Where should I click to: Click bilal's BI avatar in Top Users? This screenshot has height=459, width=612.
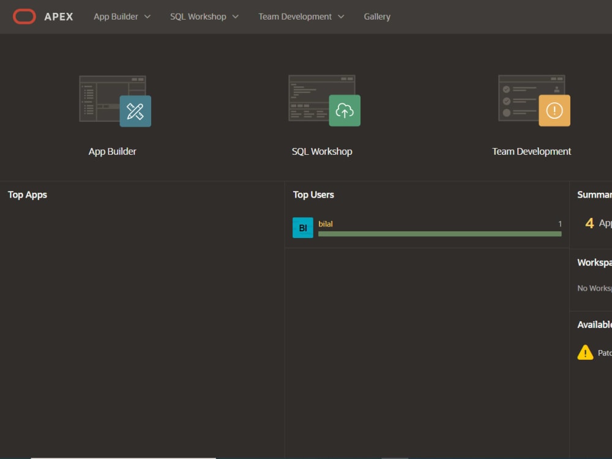pyautogui.click(x=302, y=227)
